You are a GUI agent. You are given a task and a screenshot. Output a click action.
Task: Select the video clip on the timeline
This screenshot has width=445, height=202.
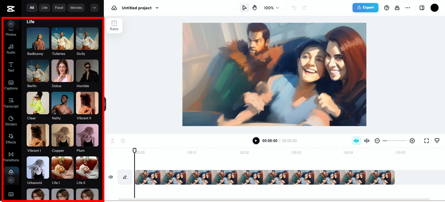point(265,177)
